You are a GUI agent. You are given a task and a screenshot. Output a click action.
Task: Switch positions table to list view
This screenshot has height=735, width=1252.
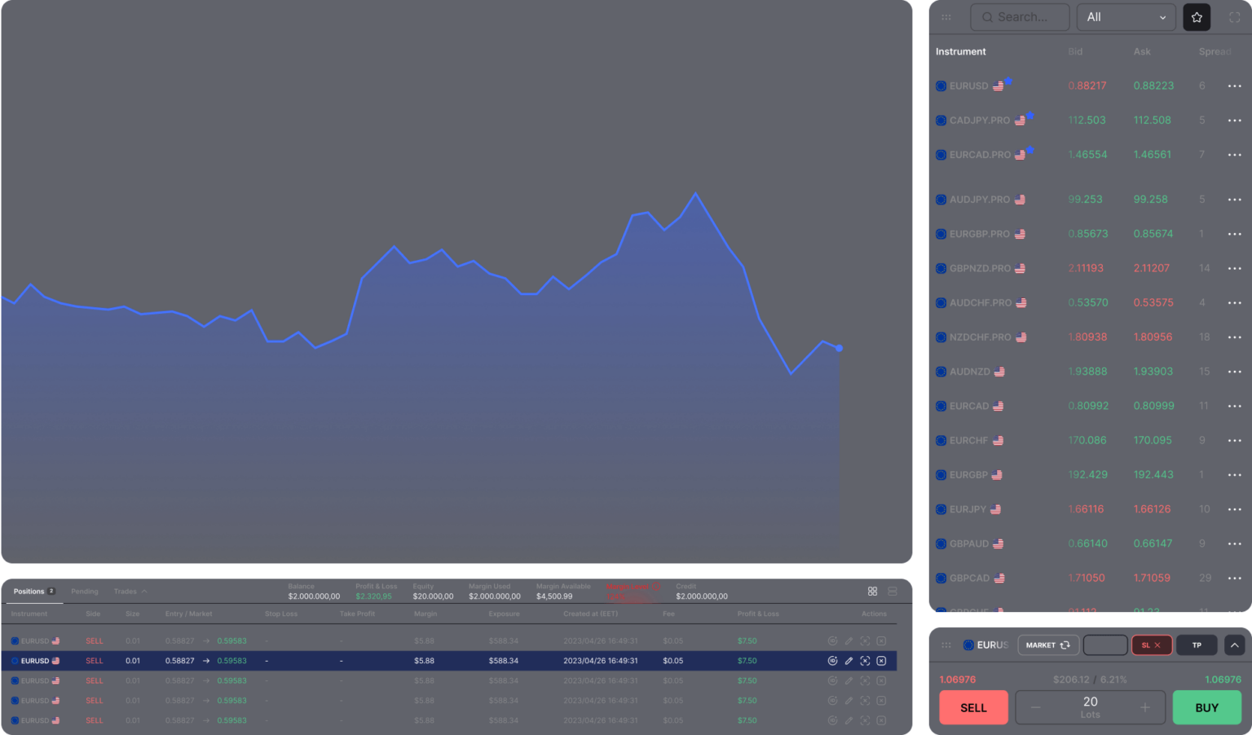click(x=893, y=592)
